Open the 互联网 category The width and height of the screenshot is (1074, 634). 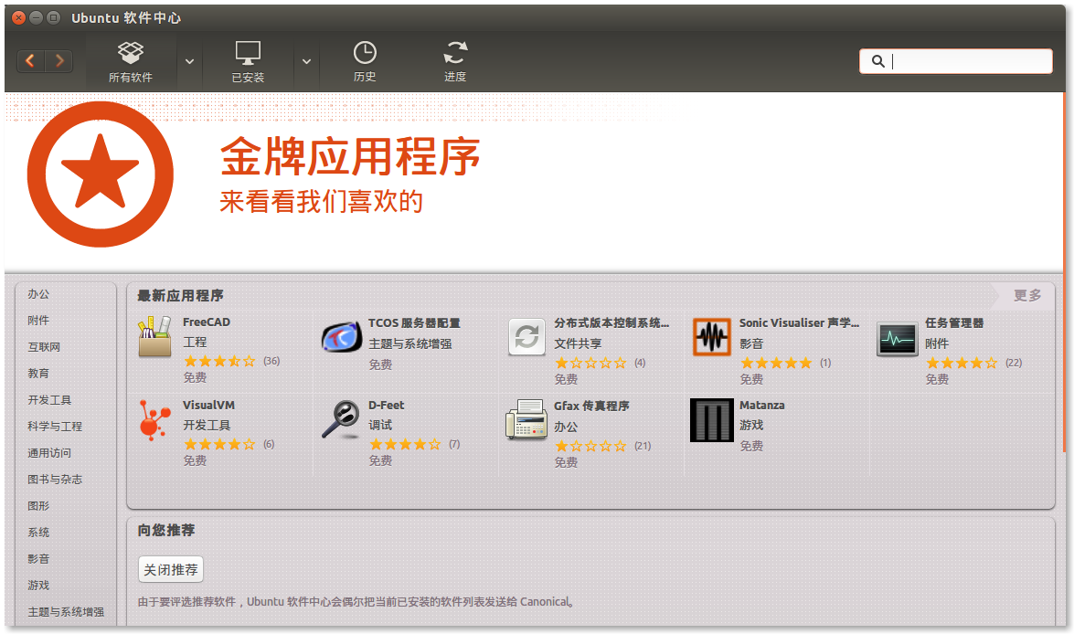coord(44,347)
